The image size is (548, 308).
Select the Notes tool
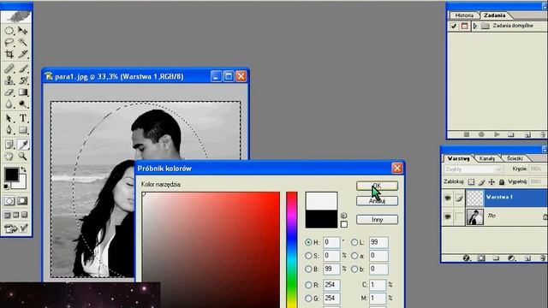tap(9, 145)
